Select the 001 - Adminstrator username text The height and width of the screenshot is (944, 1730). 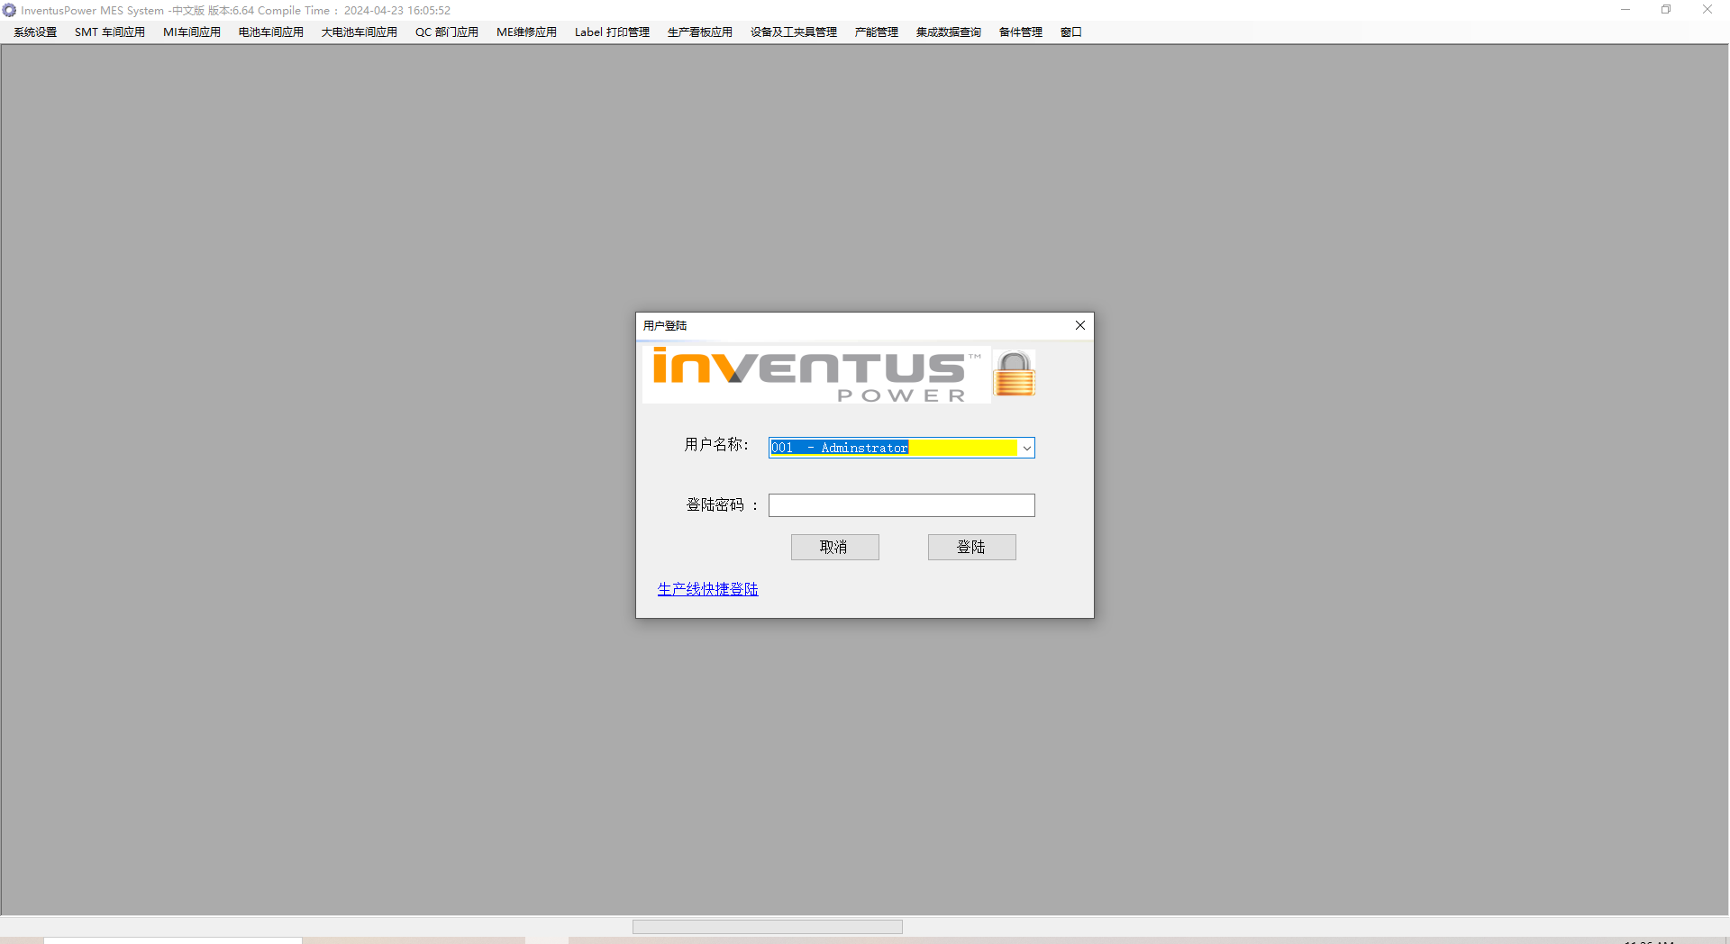click(x=840, y=448)
